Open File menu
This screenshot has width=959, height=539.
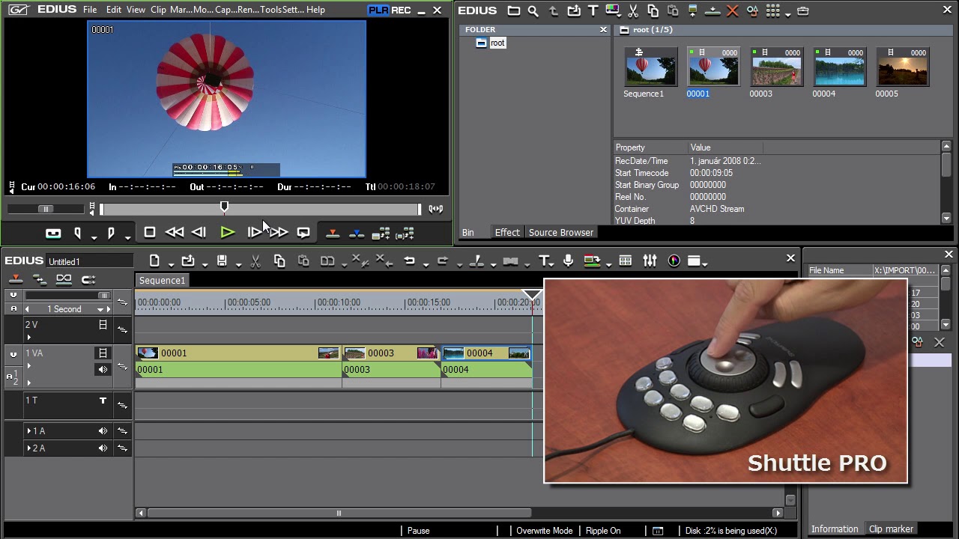tap(90, 10)
